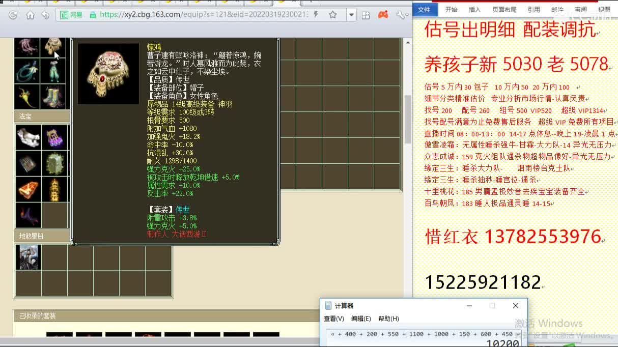Select the grey book 法宝 icon
618x347 pixels.
[x=27, y=163]
